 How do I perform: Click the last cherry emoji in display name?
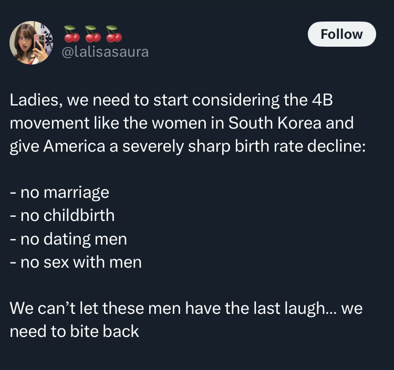click(x=113, y=33)
